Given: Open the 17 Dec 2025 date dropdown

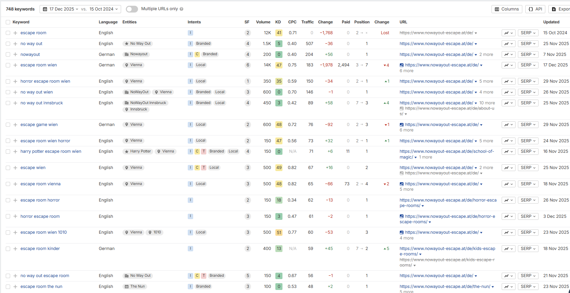Looking at the screenshot, I should [64, 9].
